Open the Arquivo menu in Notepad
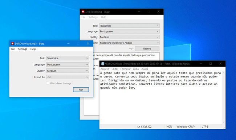 tap(105, 69)
